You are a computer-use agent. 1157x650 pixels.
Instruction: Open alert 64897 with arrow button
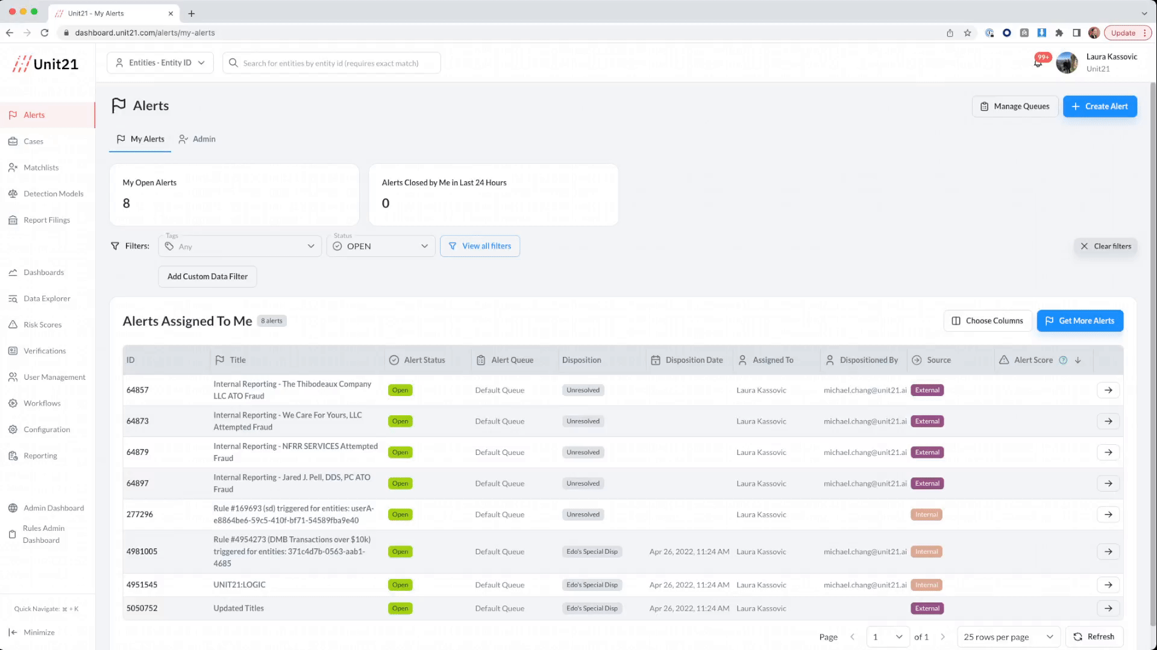[1108, 483]
